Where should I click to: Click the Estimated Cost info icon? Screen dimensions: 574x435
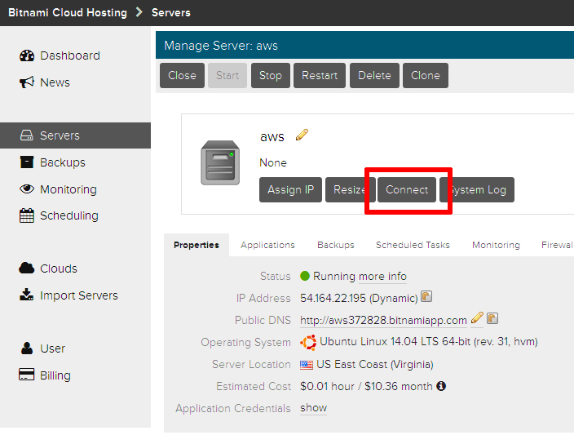click(x=441, y=386)
